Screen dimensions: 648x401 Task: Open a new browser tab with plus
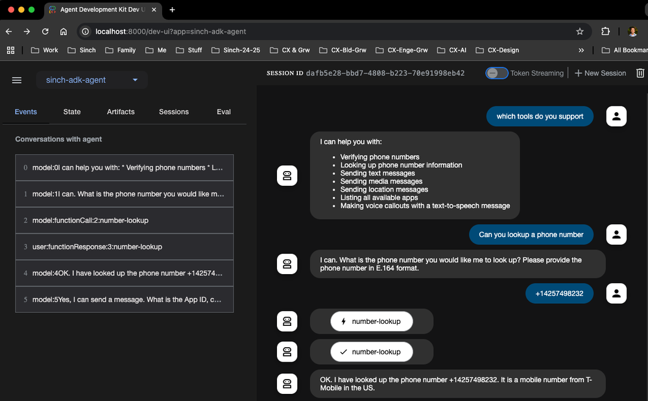(172, 10)
